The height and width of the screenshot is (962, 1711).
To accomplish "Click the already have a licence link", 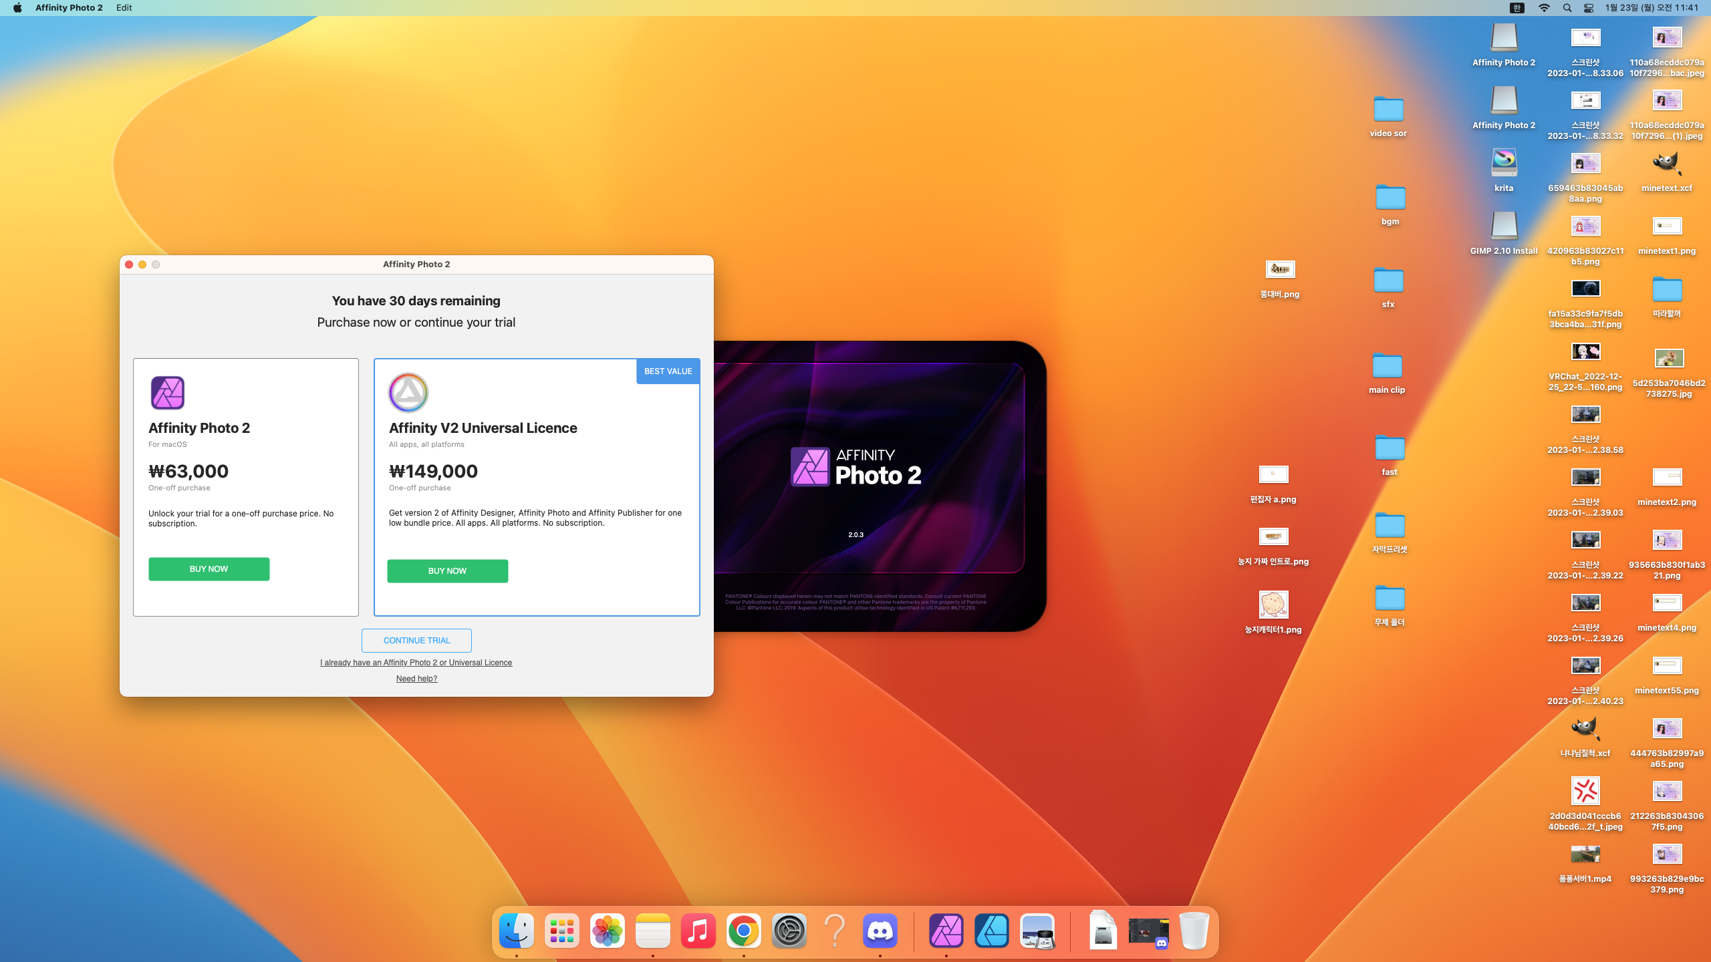I will (416, 663).
